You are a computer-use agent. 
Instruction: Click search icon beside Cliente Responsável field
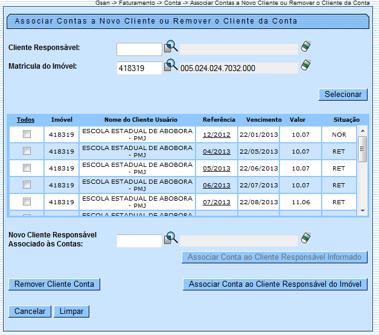171,47
